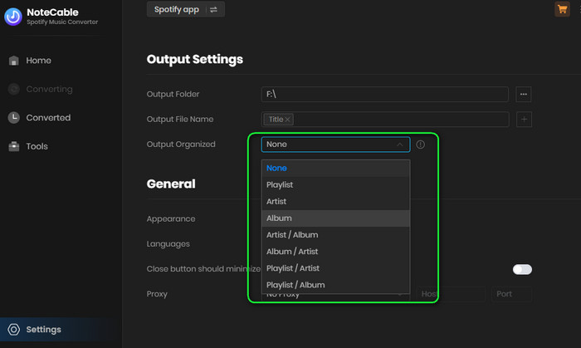Screen dimensions: 581x348
Task: Click the Spotify app switch button
Action: [185, 9]
